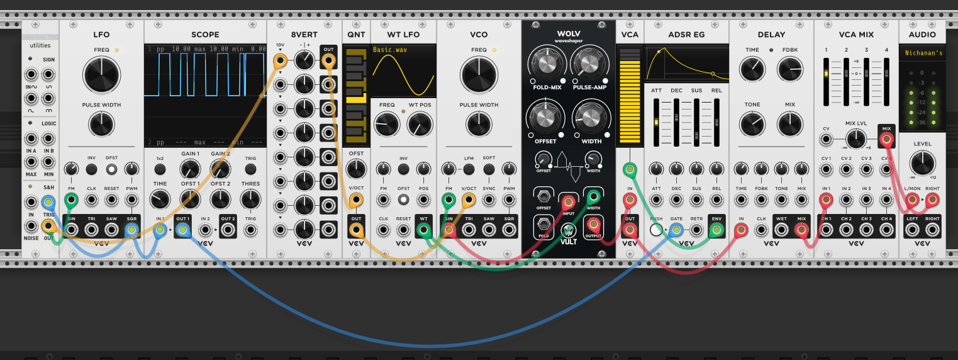Select the LFO RESET input jack
This screenshot has width=958, height=360.
[x=111, y=200]
